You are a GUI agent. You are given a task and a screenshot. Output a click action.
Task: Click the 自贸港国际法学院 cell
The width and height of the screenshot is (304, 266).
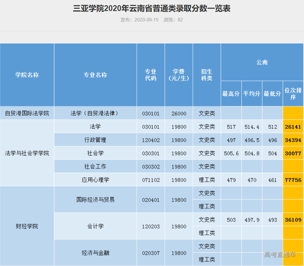click(27, 113)
